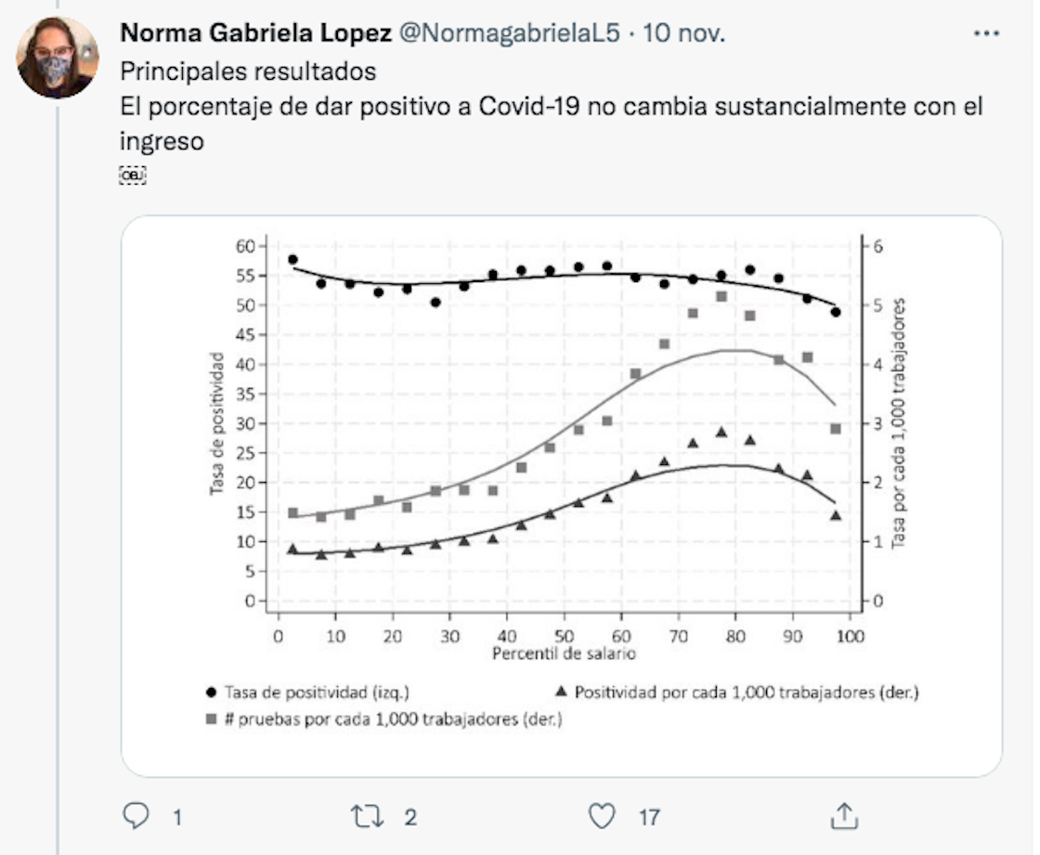Open the tweet's 10 nov. timestamp
Image resolution: width=1040 pixels, height=855 pixels.
coord(685,33)
